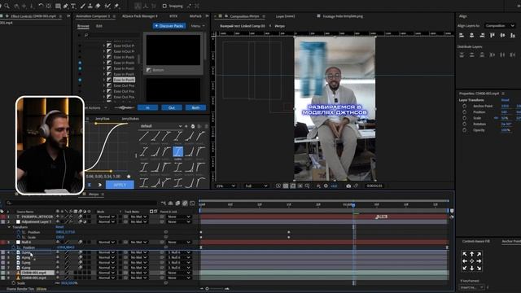521x293 pixels.
Task: Click the In button in Animation Composer
Action: click(147, 107)
